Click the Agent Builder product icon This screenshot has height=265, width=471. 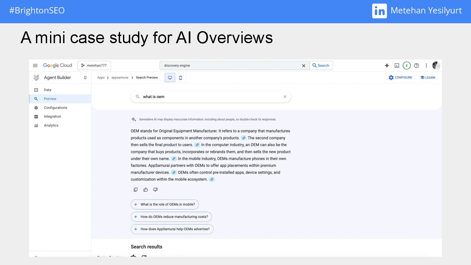[36, 78]
